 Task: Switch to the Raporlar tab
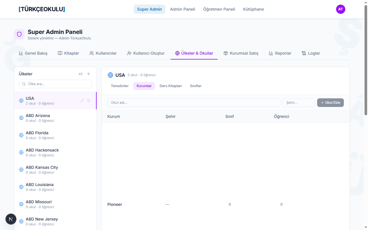coord(280,53)
